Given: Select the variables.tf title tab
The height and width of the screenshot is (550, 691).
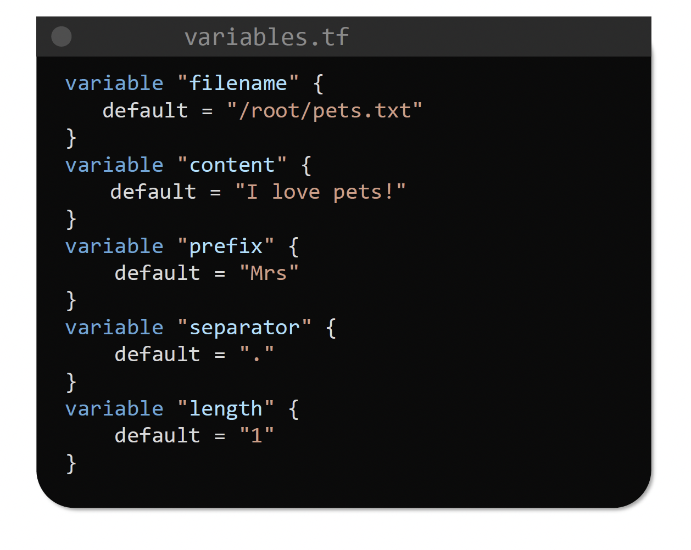Looking at the screenshot, I should [x=266, y=37].
